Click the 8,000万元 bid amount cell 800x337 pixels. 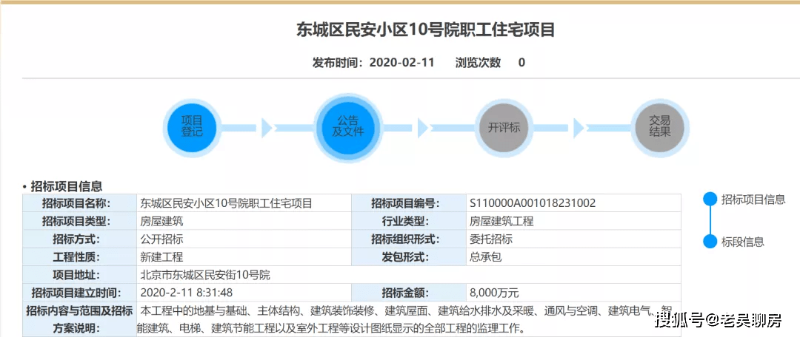[494, 293]
